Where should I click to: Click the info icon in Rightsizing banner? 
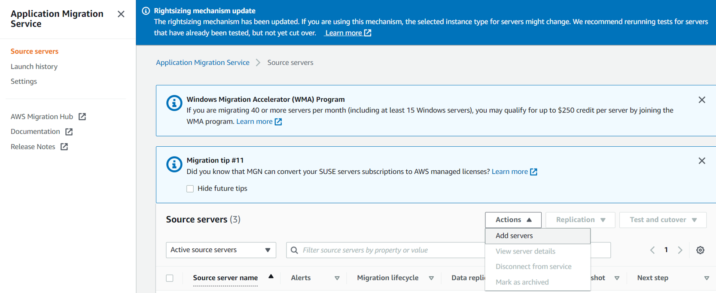pos(146,11)
